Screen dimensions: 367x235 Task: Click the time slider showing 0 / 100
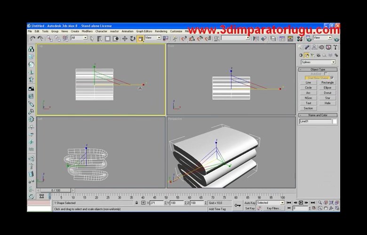click(x=56, y=190)
